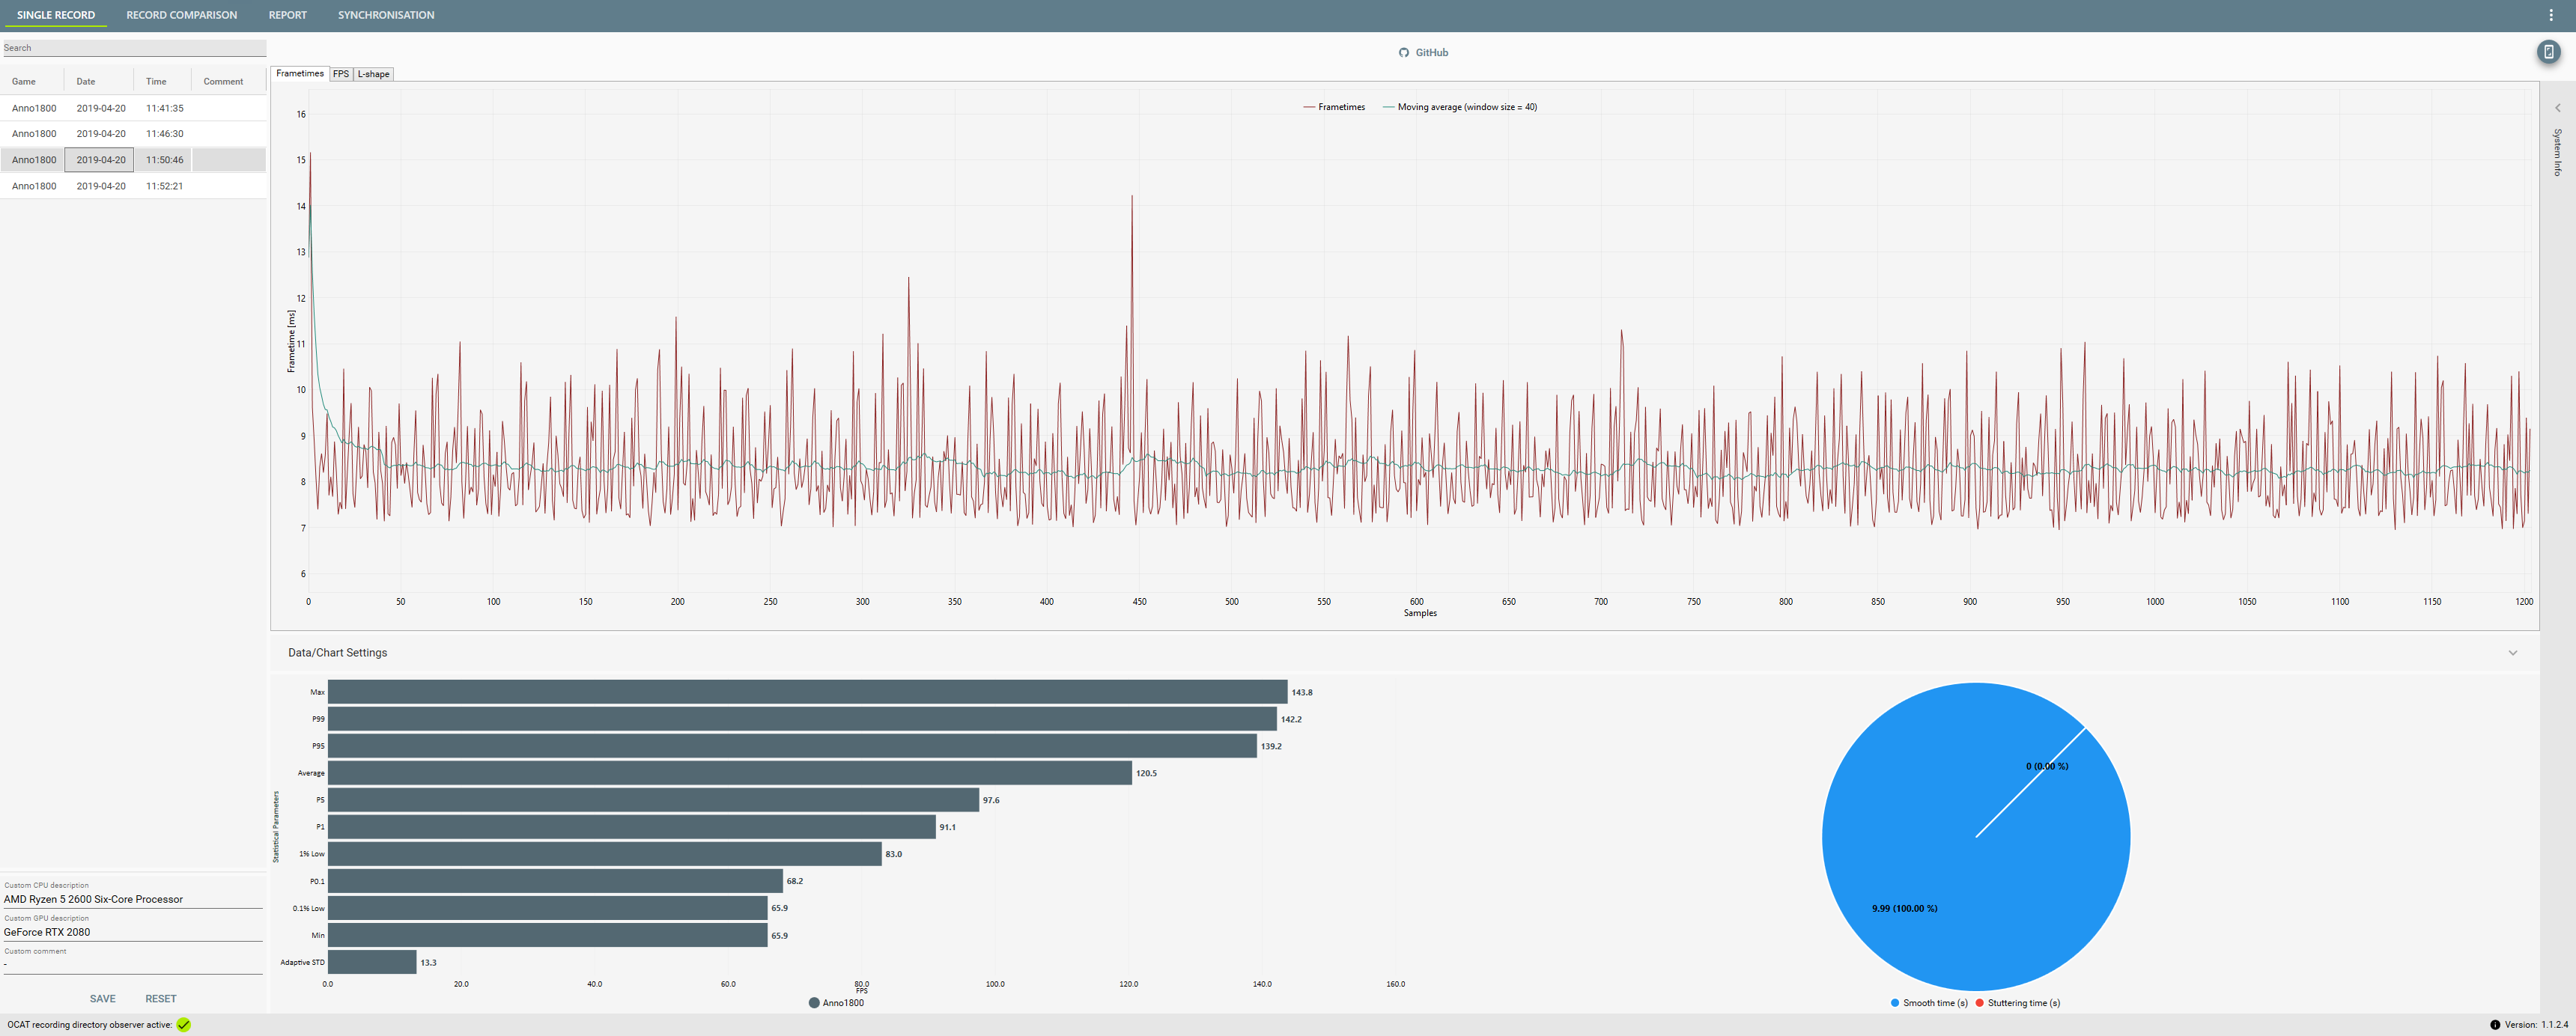Select the Anno1800 record at 11:46:30
Screen dimensions: 2576x1036
pyautogui.click(x=133, y=134)
